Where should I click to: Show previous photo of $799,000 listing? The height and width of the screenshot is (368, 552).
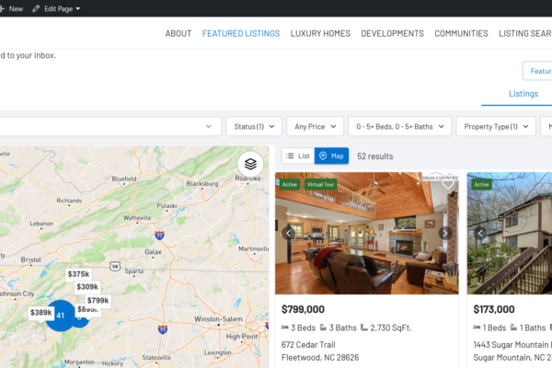coord(288,233)
